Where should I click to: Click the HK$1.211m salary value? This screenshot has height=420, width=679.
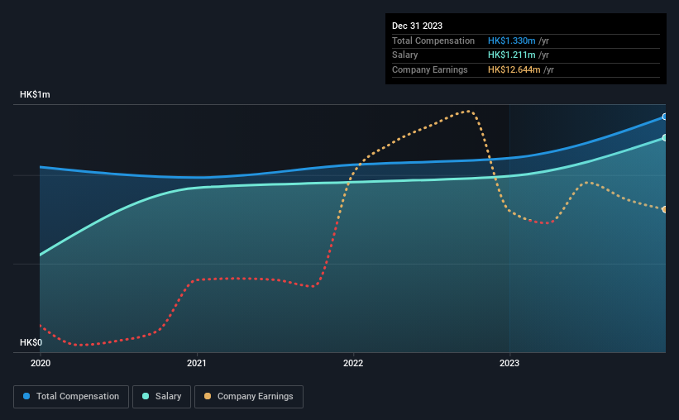[511, 55]
